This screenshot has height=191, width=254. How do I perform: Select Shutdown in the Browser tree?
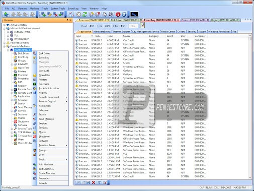pyautogui.click(x=23, y=121)
